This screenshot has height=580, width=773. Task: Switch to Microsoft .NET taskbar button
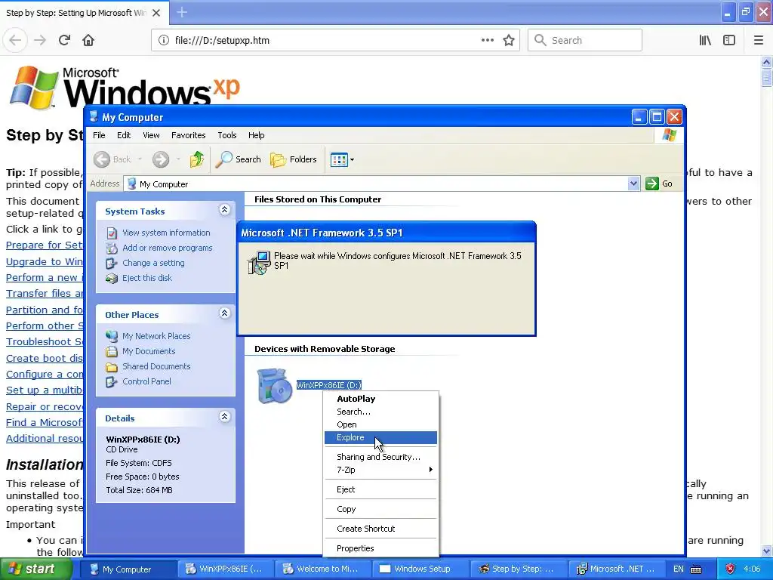[x=616, y=569]
